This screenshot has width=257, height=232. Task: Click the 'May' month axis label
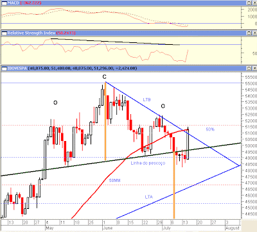point(49,228)
